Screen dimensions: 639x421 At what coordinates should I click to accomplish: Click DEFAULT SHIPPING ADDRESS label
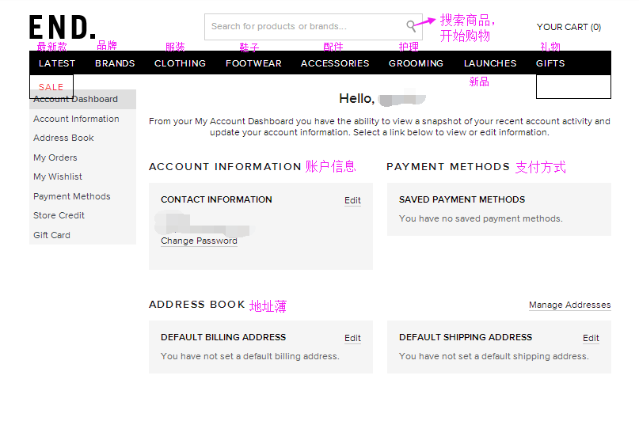click(466, 337)
